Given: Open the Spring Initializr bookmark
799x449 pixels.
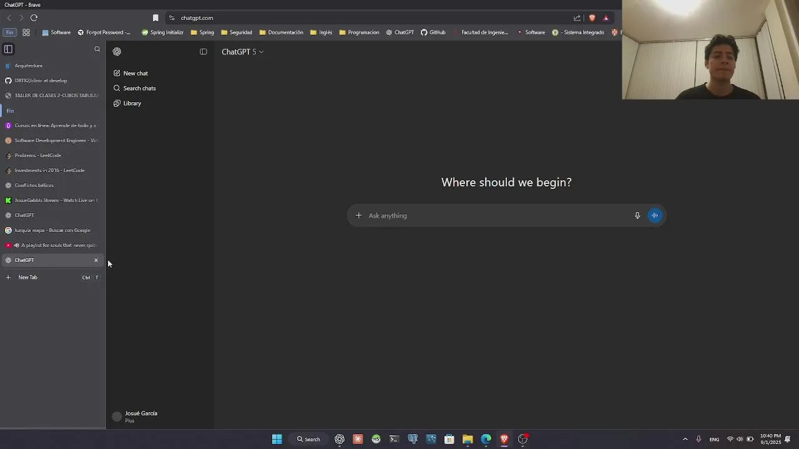Looking at the screenshot, I should (162, 32).
